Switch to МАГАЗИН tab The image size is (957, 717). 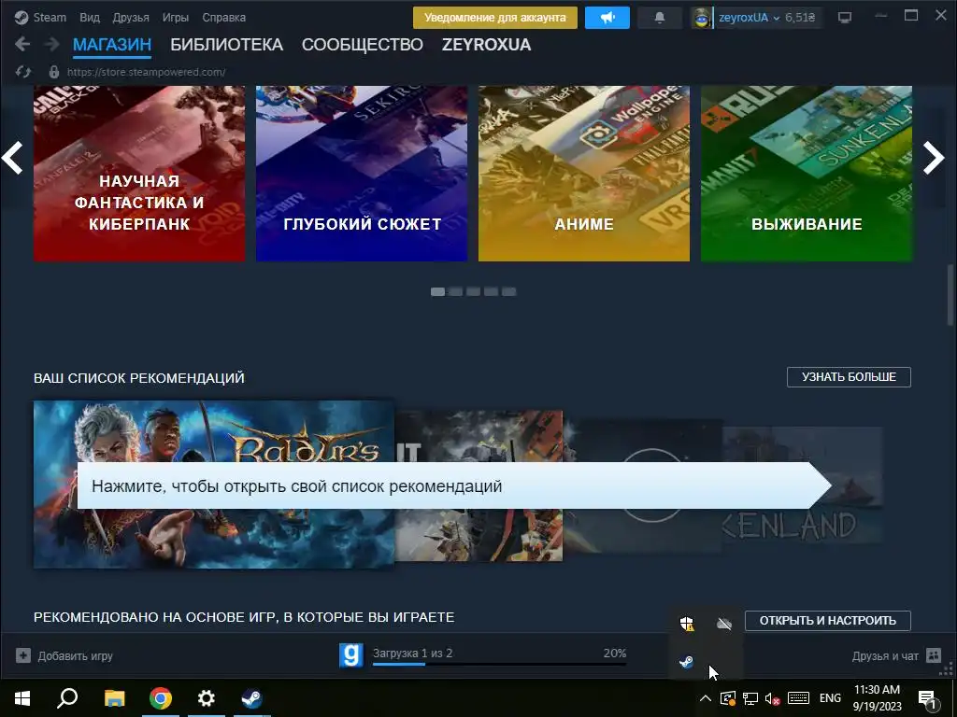pos(112,45)
